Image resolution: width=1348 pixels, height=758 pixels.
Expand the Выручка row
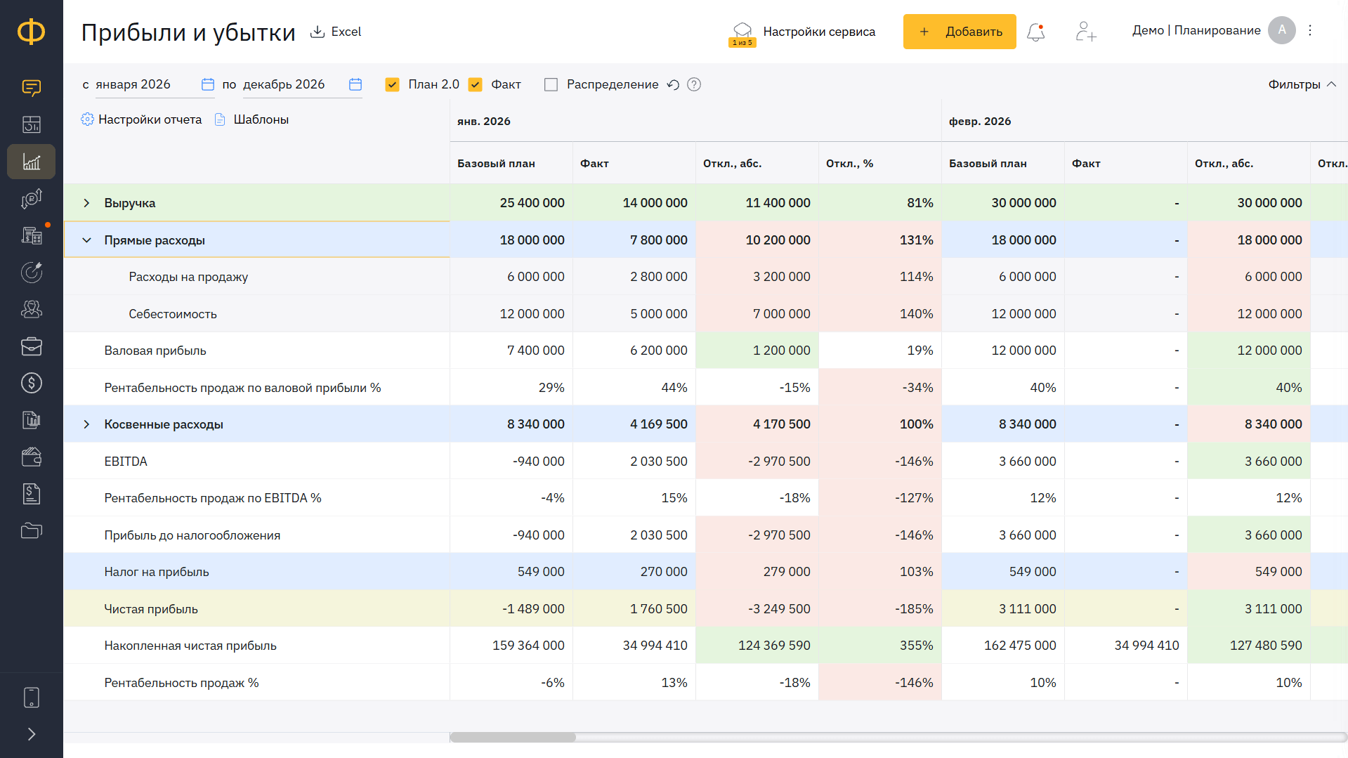tap(86, 203)
